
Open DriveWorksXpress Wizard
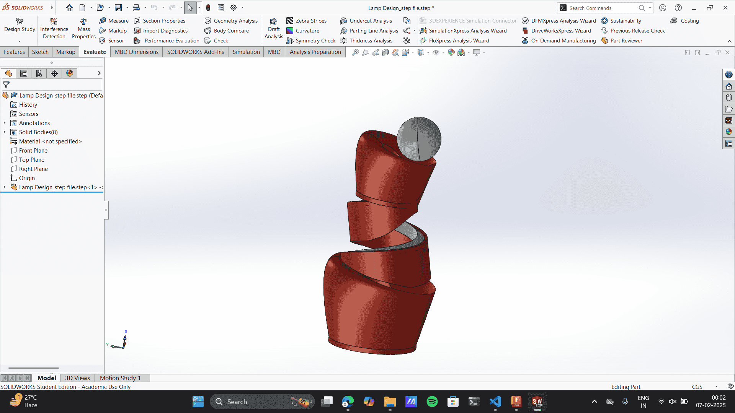point(557,31)
